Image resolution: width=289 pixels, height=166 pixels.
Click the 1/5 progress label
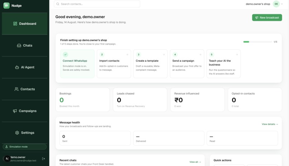point(275,42)
